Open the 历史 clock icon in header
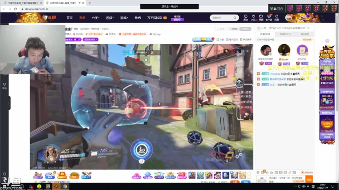The height and width of the screenshot is (190, 339). 246,17
